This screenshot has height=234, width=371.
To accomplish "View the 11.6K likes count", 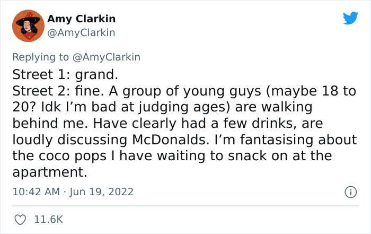I will coord(49,219).
